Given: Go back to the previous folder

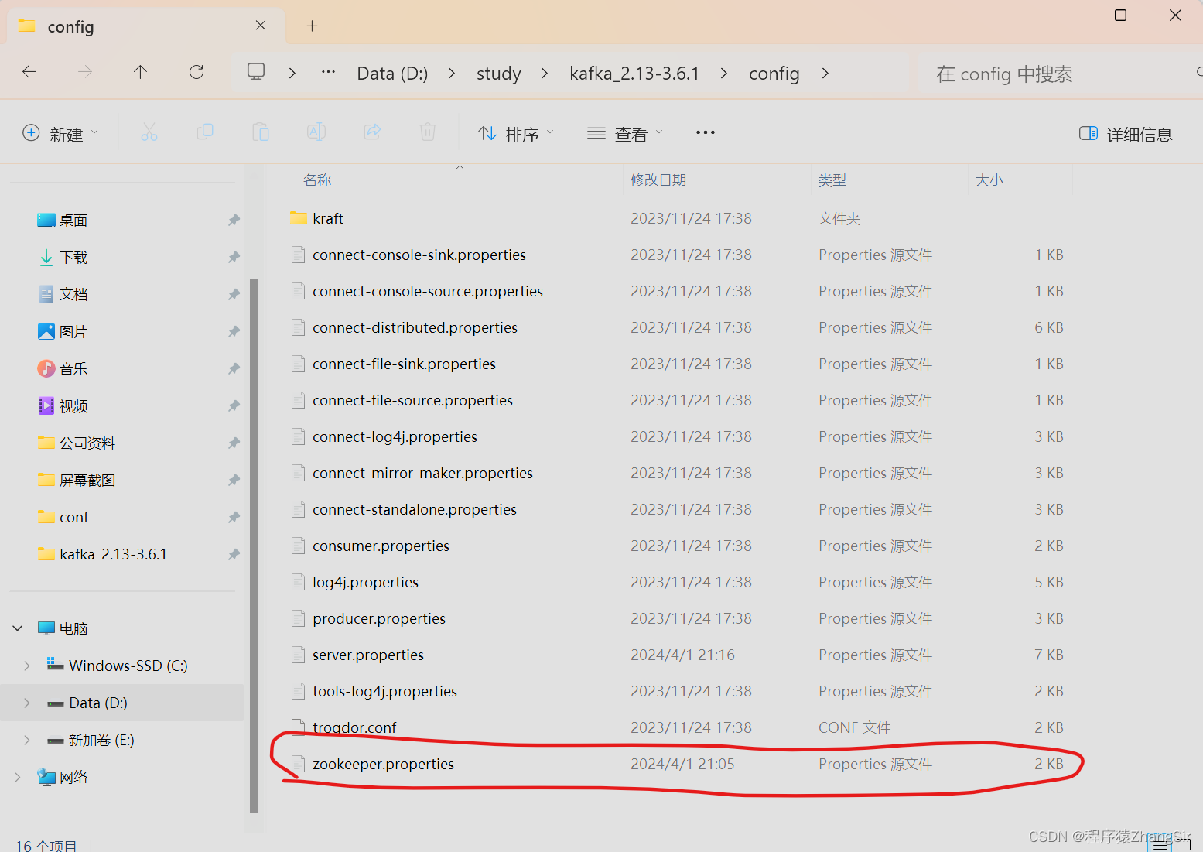Looking at the screenshot, I should (29, 72).
